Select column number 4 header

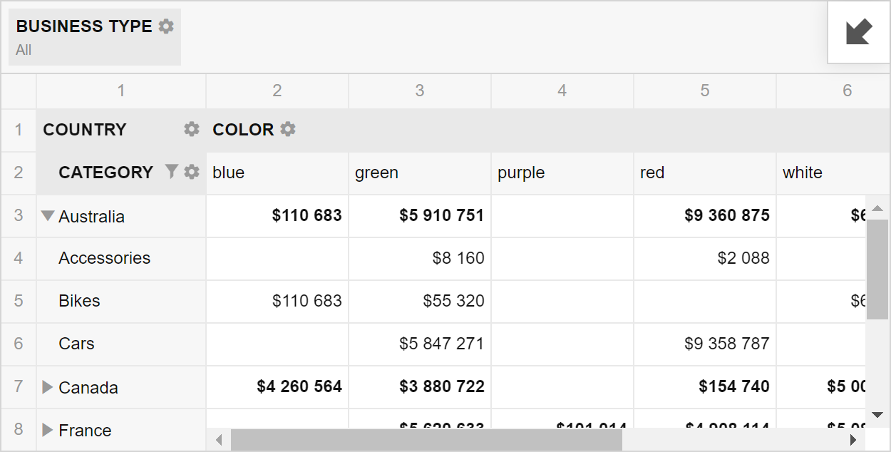(562, 91)
